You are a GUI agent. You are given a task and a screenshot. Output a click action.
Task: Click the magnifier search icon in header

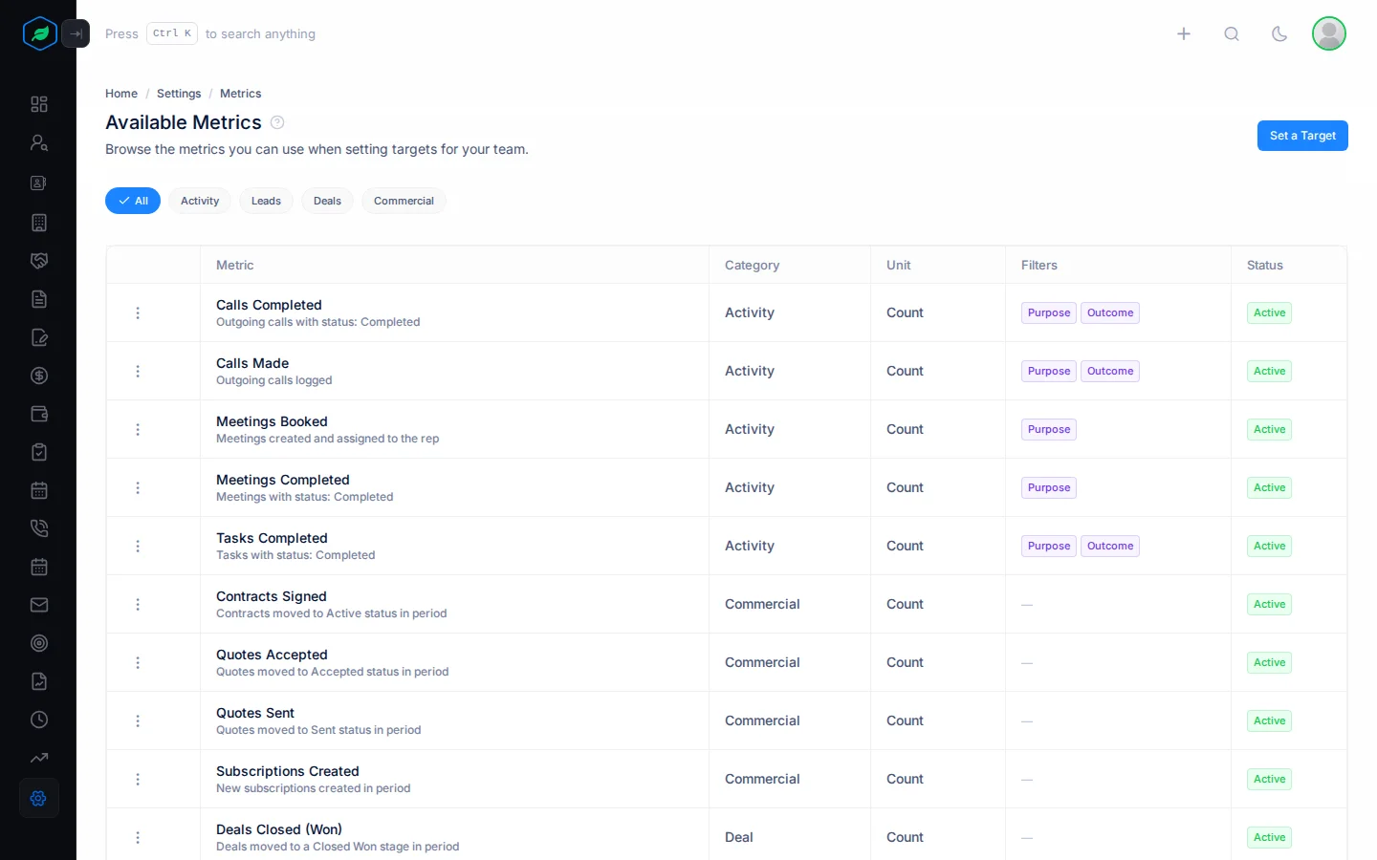[x=1232, y=33]
